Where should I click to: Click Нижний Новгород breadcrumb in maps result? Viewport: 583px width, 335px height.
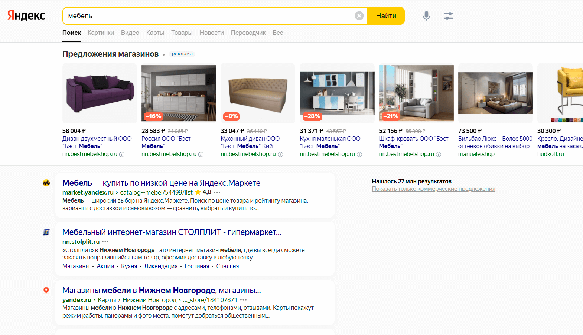tap(150, 300)
